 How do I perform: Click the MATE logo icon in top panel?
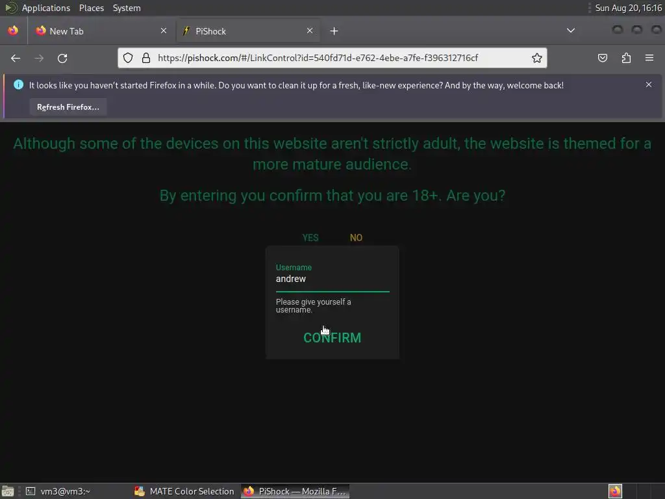point(10,8)
